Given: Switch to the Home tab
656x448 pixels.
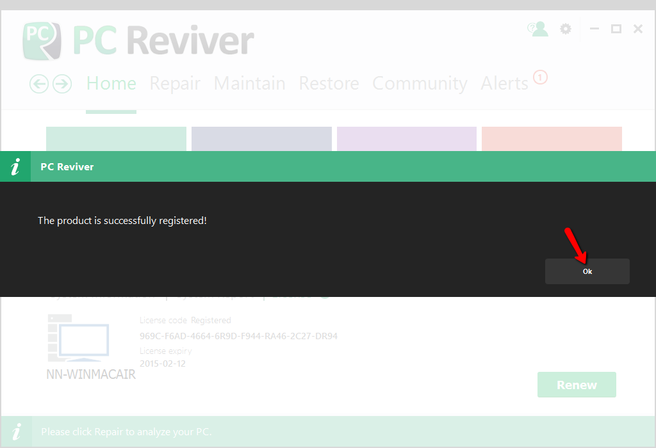Looking at the screenshot, I should click(x=111, y=84).
